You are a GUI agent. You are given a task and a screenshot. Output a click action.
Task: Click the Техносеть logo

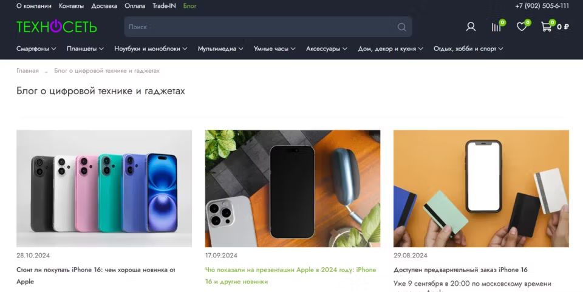click(x=56, y=27)
